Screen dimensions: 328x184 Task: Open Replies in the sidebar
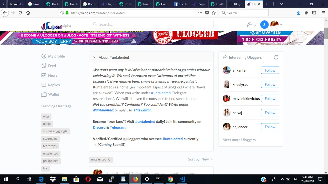tap(50, 85)
